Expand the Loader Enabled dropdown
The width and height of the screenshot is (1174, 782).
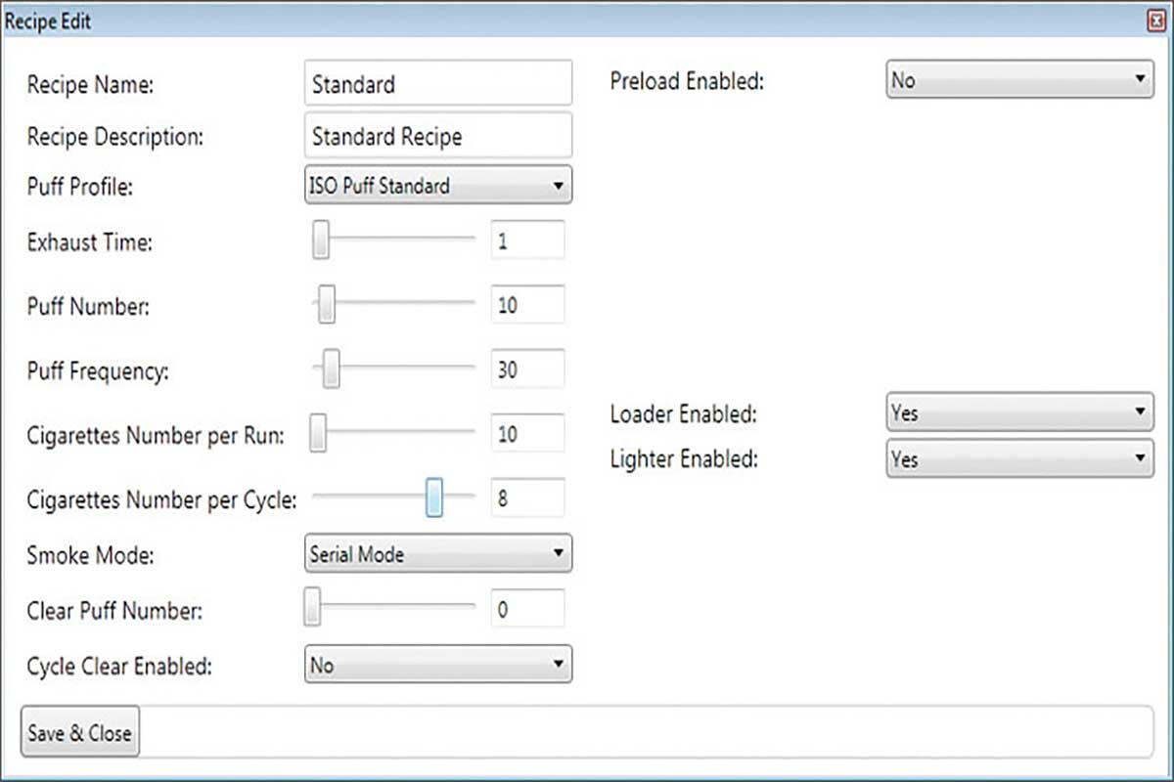tap(1019, 413)
